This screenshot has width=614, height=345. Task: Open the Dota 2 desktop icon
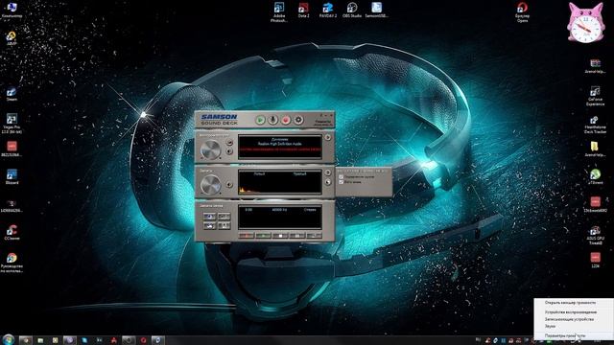303,10
